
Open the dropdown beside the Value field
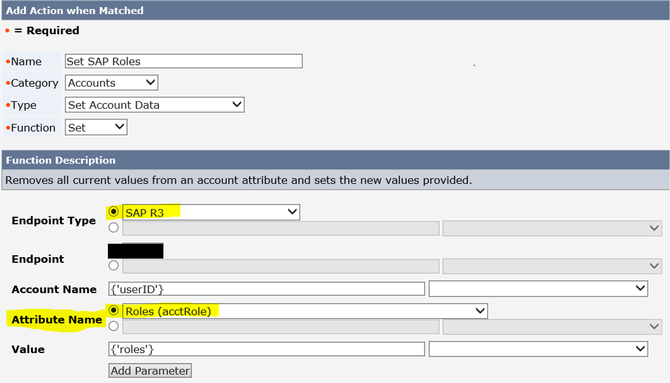click(538, 349)
